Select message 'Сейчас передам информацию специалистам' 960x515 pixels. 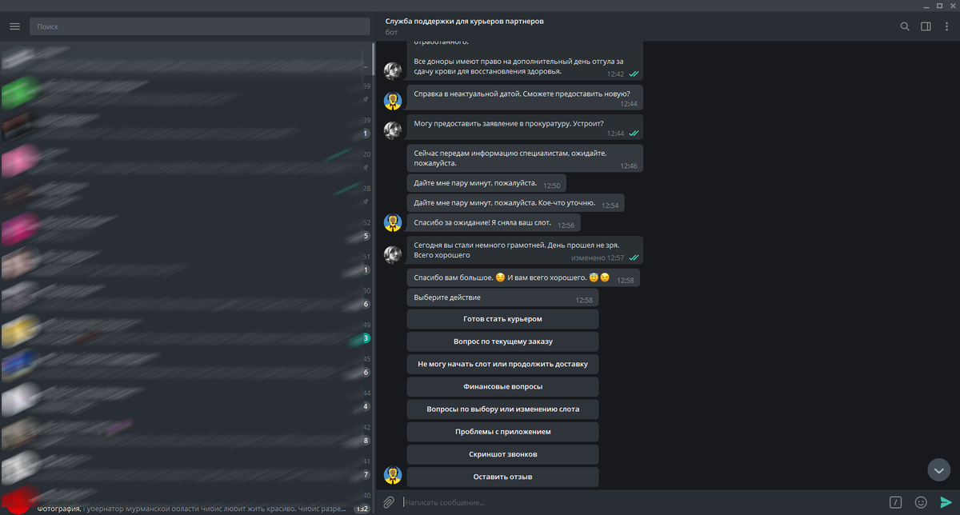tap(525, 158)
